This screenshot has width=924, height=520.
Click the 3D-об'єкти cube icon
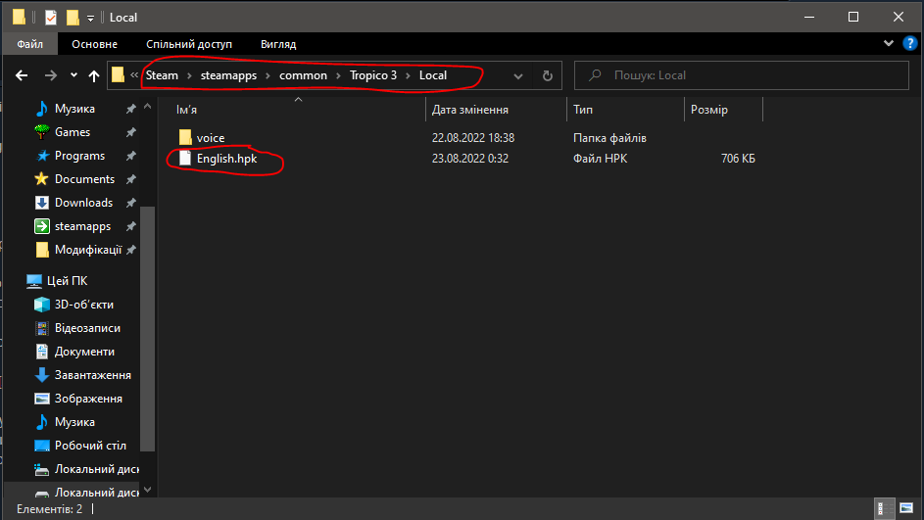point(42,305)
